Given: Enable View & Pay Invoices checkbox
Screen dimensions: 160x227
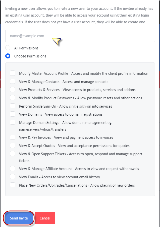Looking at the screenshot, I should click(x=13, y=137).
